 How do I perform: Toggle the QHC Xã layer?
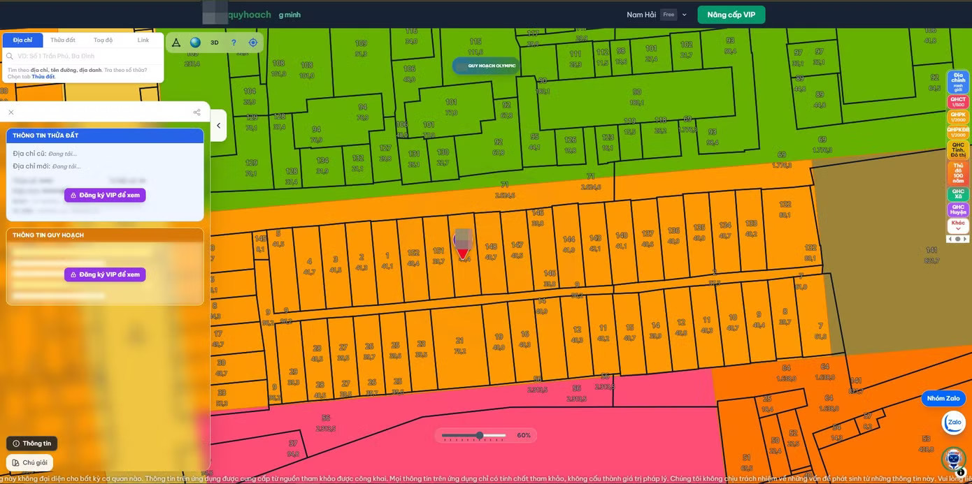958,193
